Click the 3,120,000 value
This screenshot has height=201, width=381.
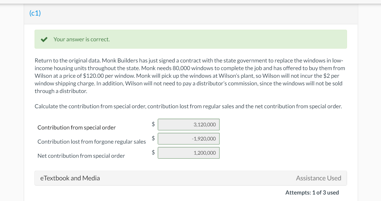[205, 125]
